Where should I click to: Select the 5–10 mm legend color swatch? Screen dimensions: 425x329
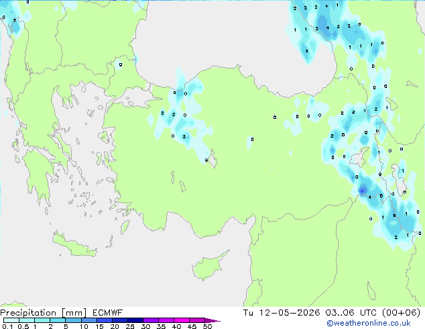pyautogui.click(x=74, y=320)
